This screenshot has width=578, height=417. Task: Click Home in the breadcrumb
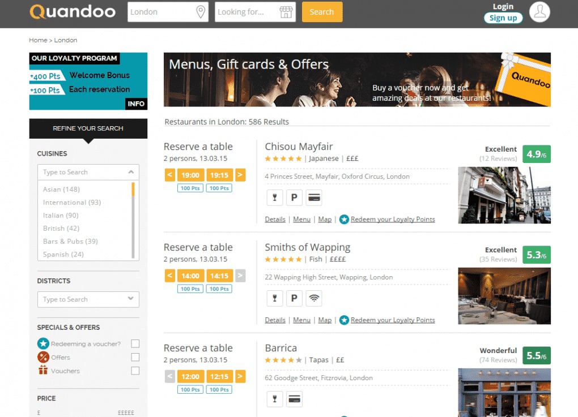click(x=38, y=40)
